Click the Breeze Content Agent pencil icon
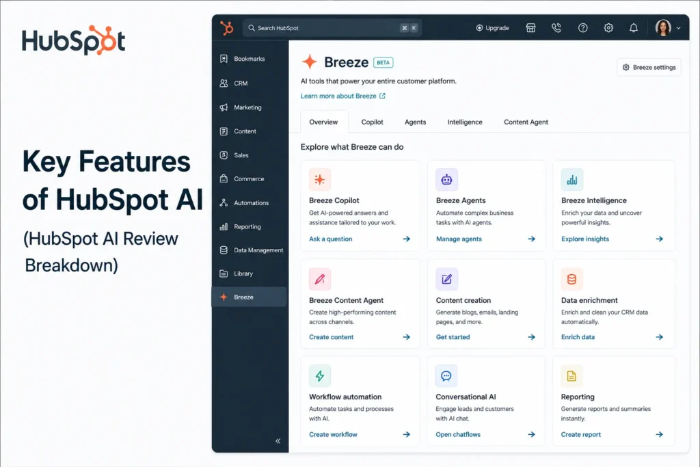This screenshot has height=467, width=700. [320, 279]
